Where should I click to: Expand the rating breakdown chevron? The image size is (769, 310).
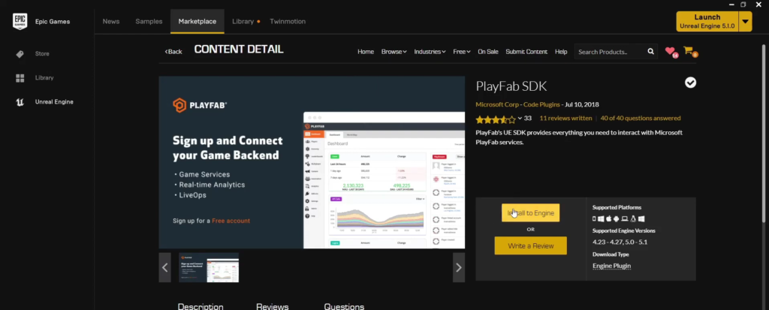520,119
